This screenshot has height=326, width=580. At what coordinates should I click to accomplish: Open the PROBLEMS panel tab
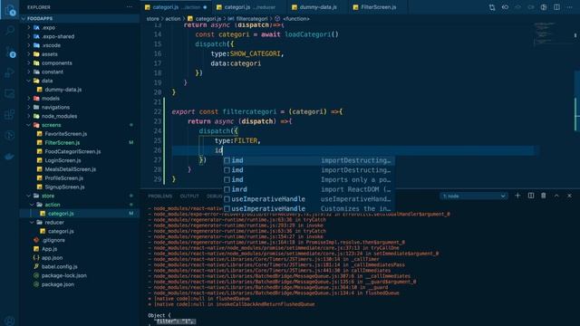click(159, 196)
